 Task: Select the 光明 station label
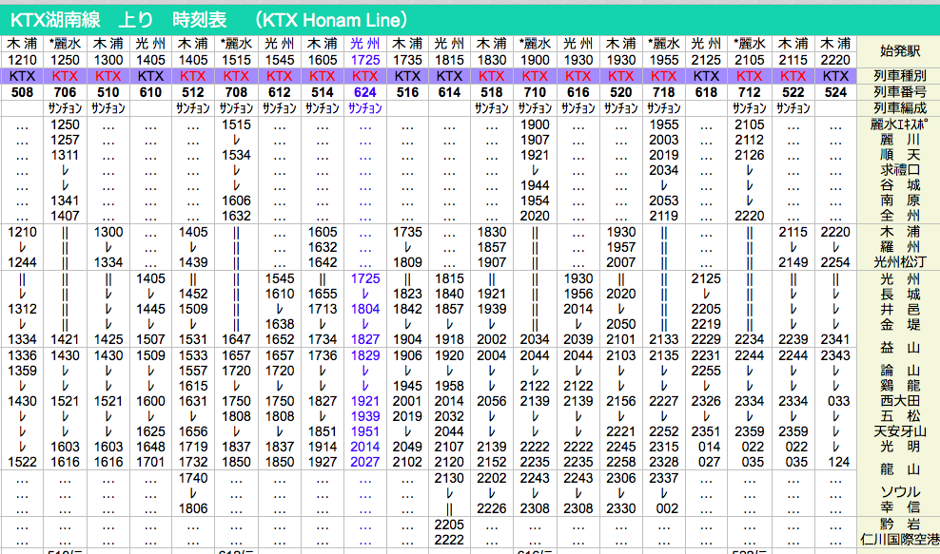pos(900,447)
